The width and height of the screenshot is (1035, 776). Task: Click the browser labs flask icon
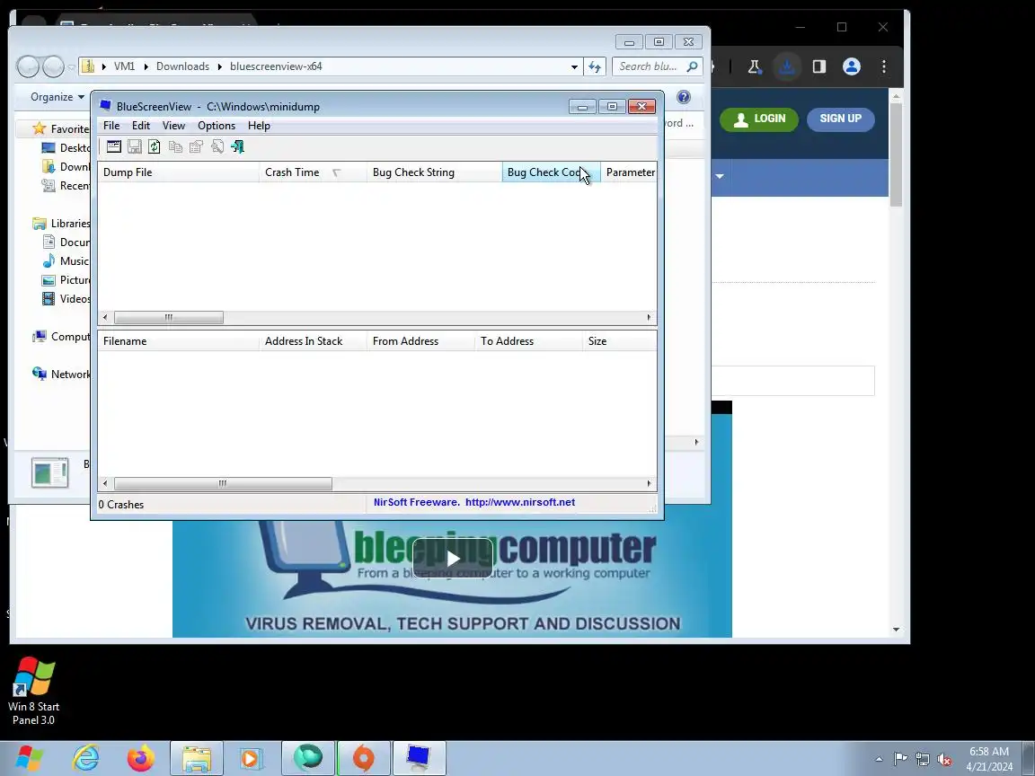click(754, 66)
